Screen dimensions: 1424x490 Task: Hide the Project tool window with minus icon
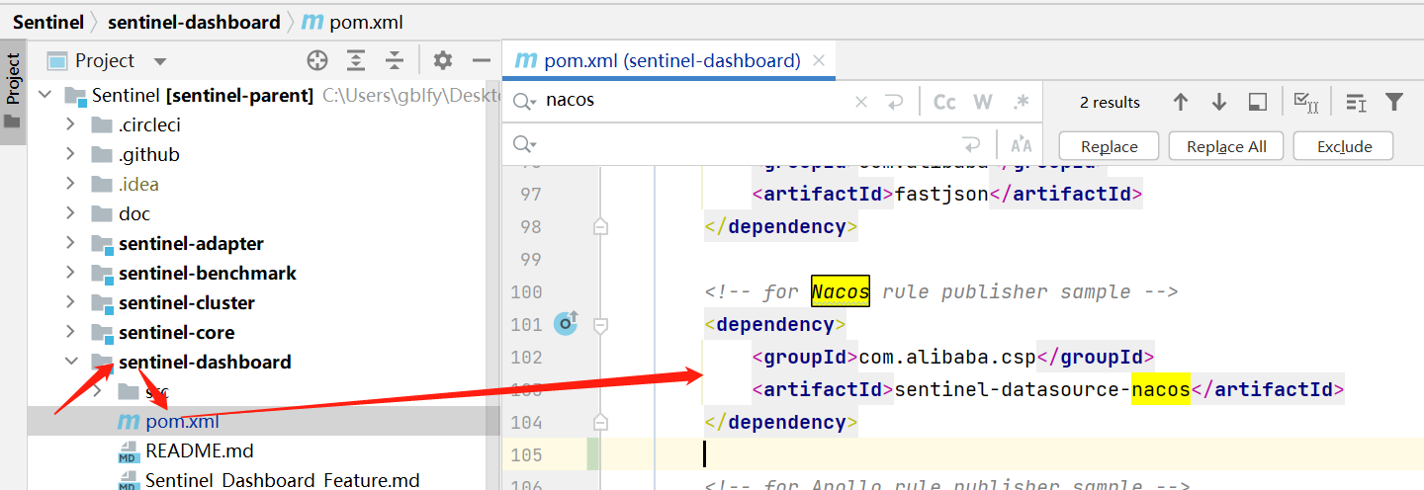click(x=481, y=60)
